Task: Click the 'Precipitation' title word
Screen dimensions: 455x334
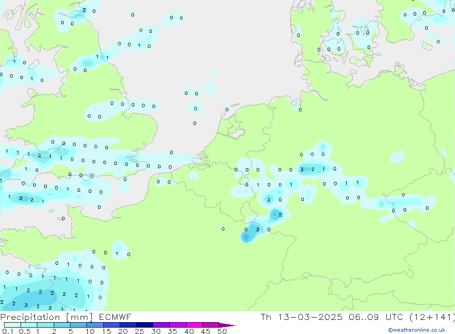Action: pos(30,317)
